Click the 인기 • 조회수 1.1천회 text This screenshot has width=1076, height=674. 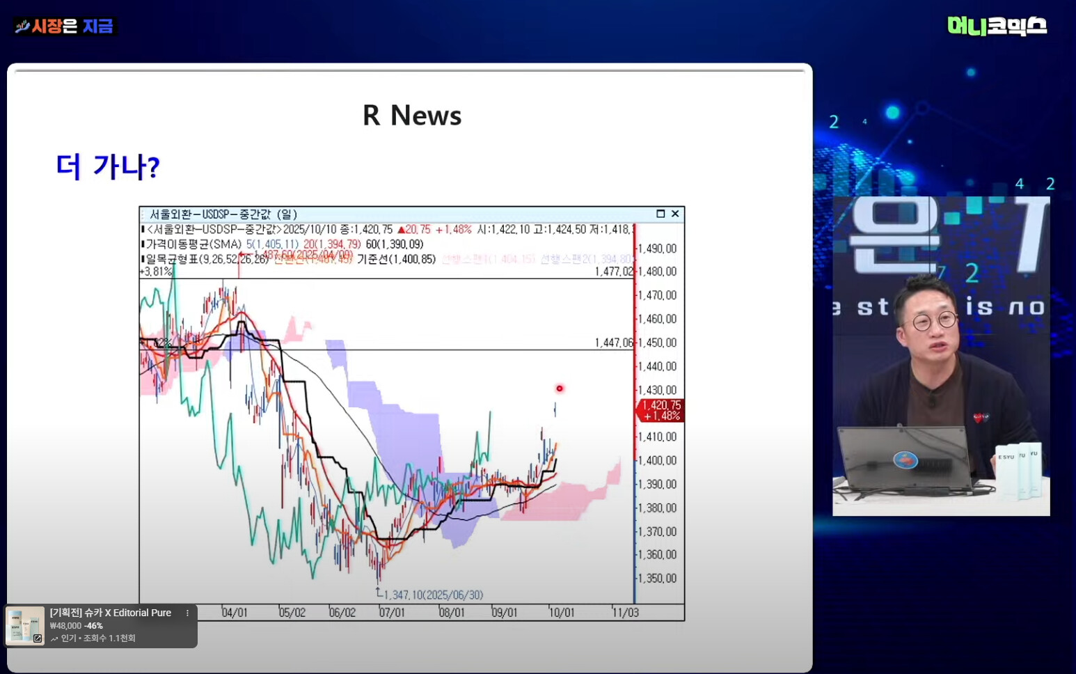click(x=98, y=638)
